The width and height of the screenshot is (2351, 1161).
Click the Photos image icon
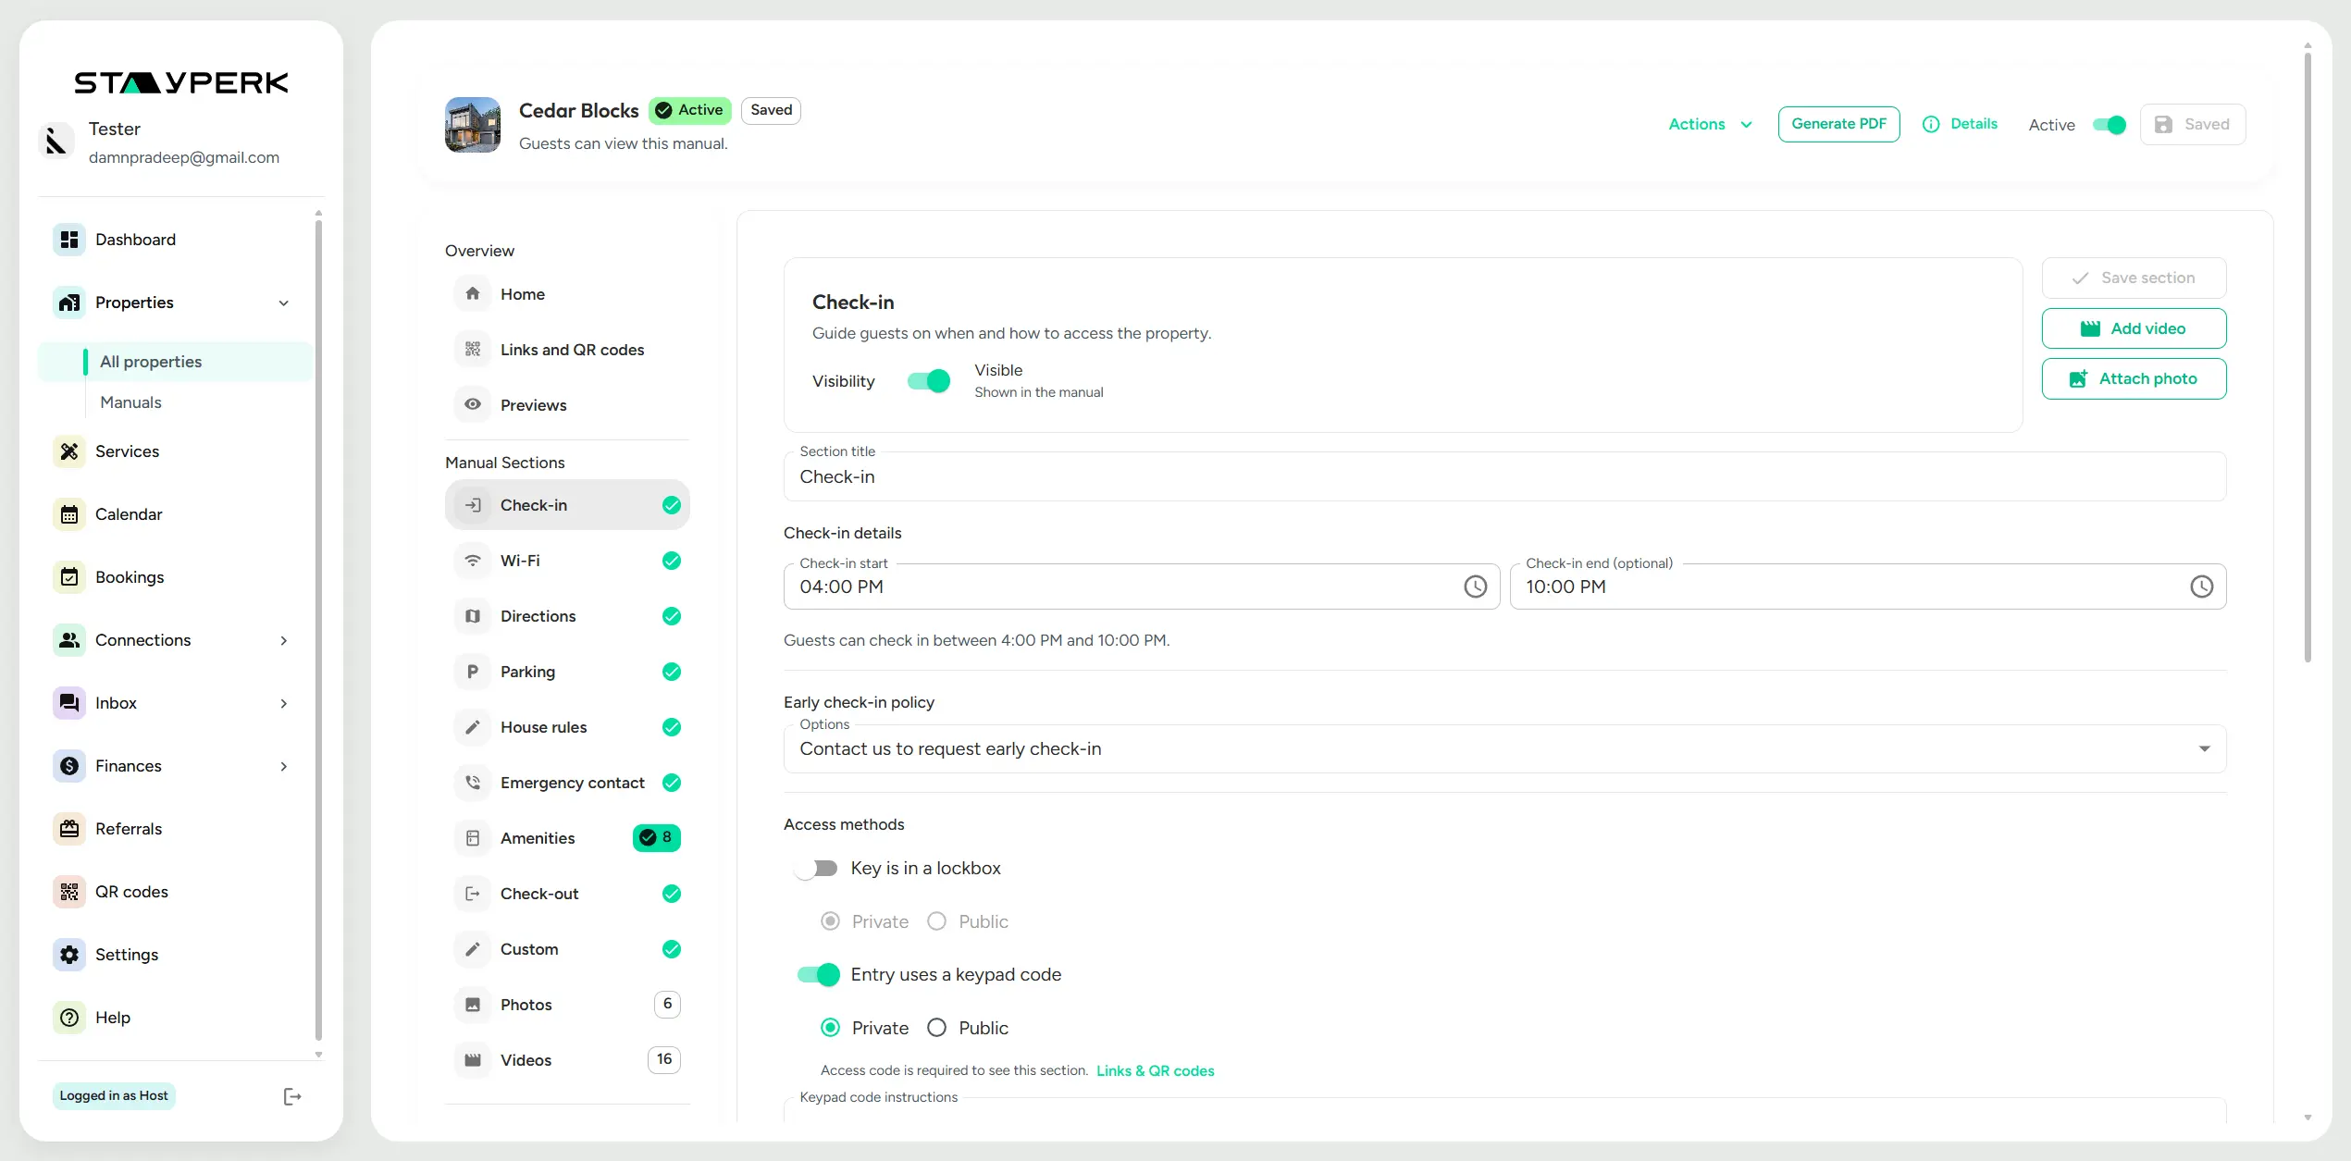473,1005
